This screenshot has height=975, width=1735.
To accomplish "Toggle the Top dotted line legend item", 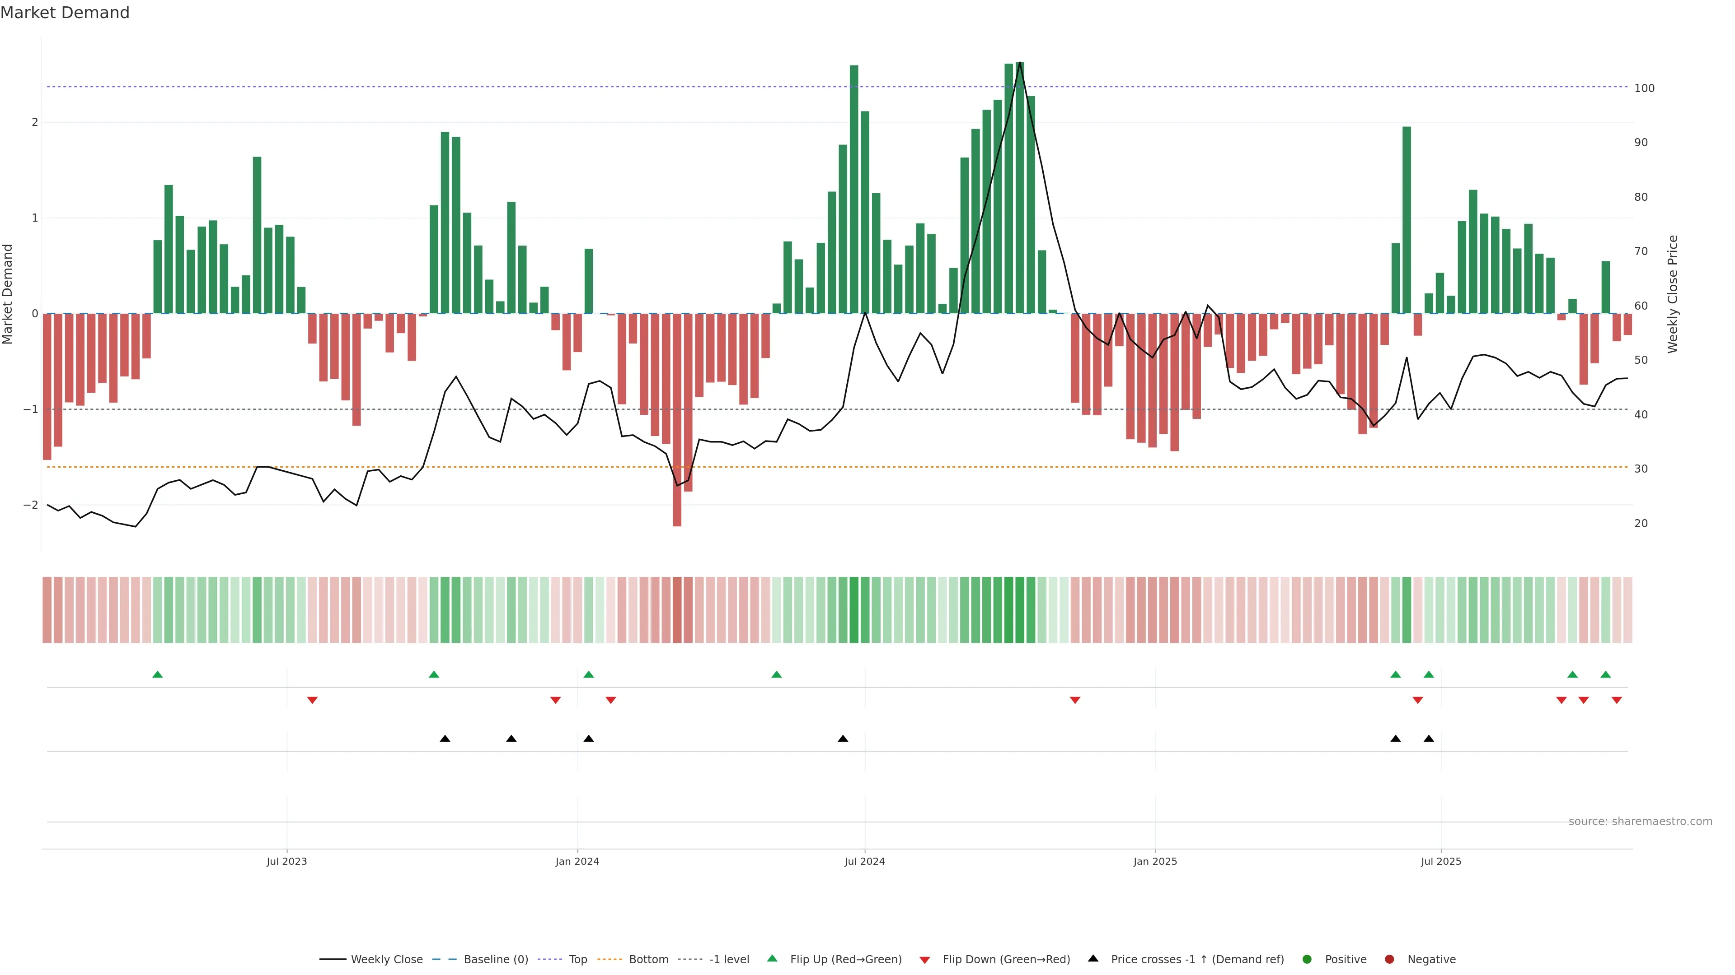I will point(577,959).
